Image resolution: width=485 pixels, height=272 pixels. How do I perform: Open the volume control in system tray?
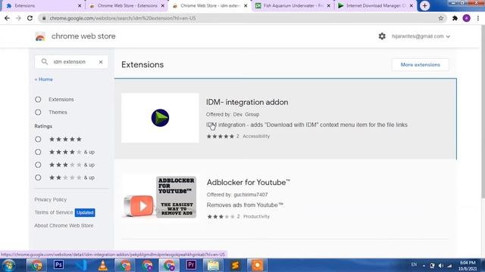[441, 265]
